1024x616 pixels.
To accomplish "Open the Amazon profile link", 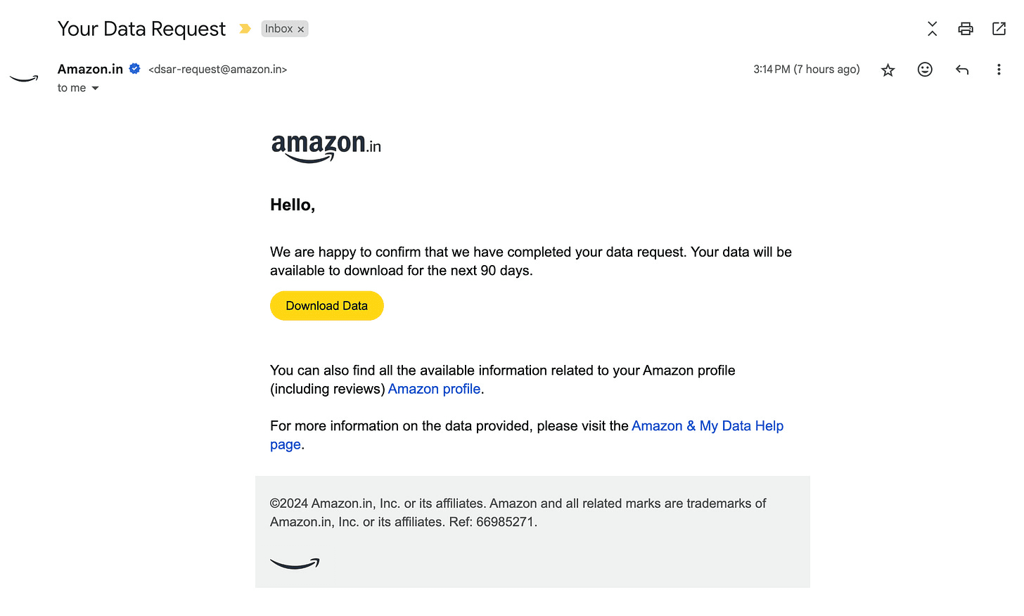I will click(x=434, y=389).
